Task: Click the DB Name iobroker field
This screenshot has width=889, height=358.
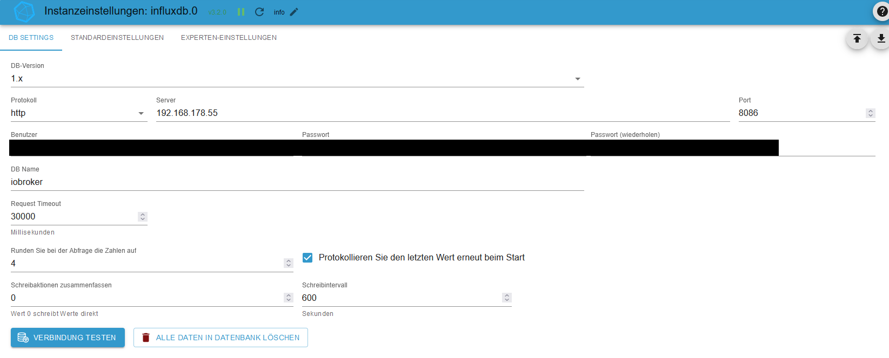Action: pyautogui.click(x=297, y=182)
